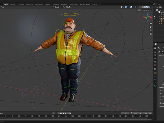The width and height of the screenshot is (164, 123).
Task: Open the Pose Options dropdown
Action: coord(147,10)
